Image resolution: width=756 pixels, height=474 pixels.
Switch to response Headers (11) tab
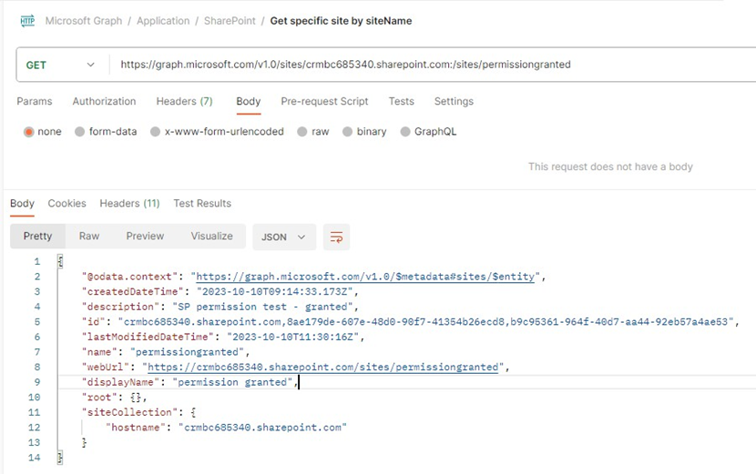click(129, 204)
